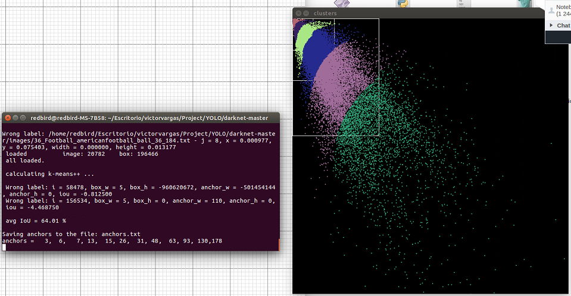
Task: Open the binary file icon showing 101
Action: [x=464, y=4]
